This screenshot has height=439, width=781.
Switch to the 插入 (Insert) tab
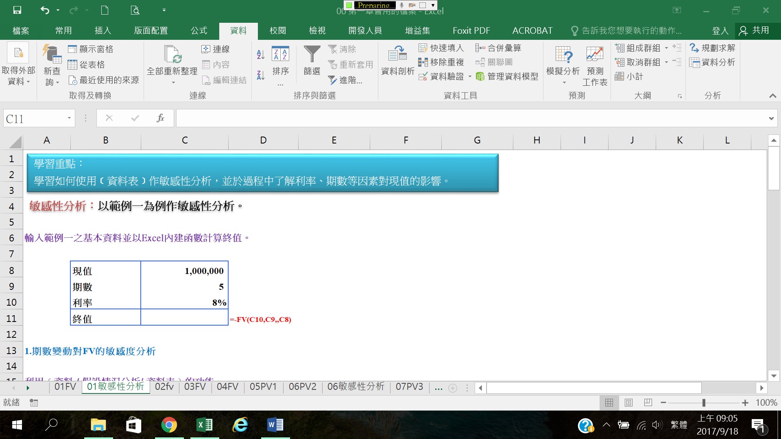103,30
